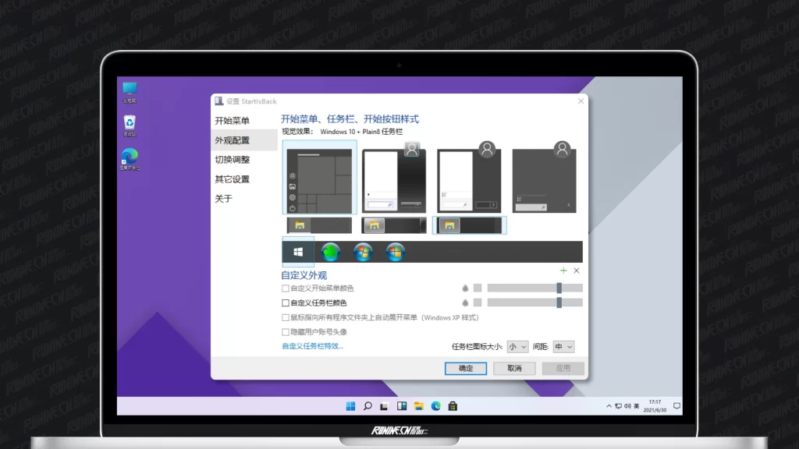Click the green plus add-button icon
Viewport: 799px width, 449px height.
click(563, 270)
